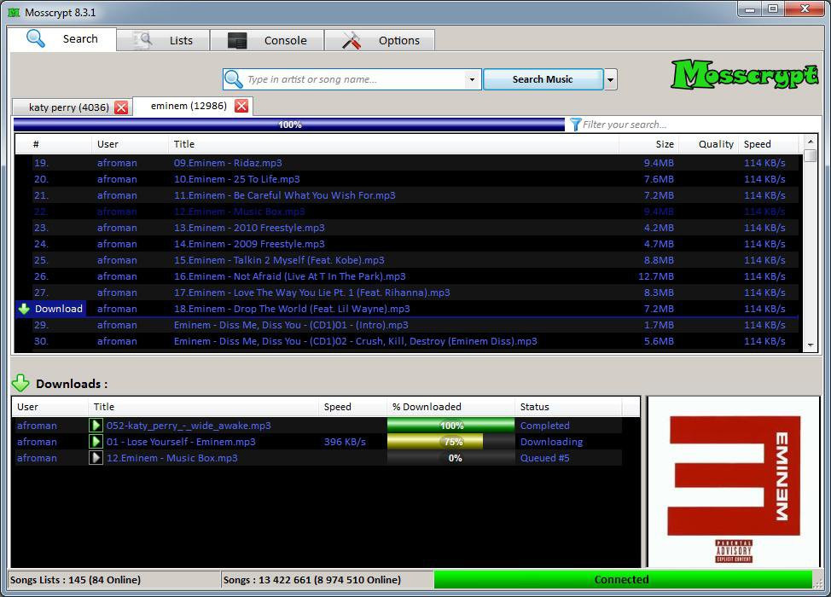Close the eminem results tab
Screen dimensions: 831x597
point(241,106)
